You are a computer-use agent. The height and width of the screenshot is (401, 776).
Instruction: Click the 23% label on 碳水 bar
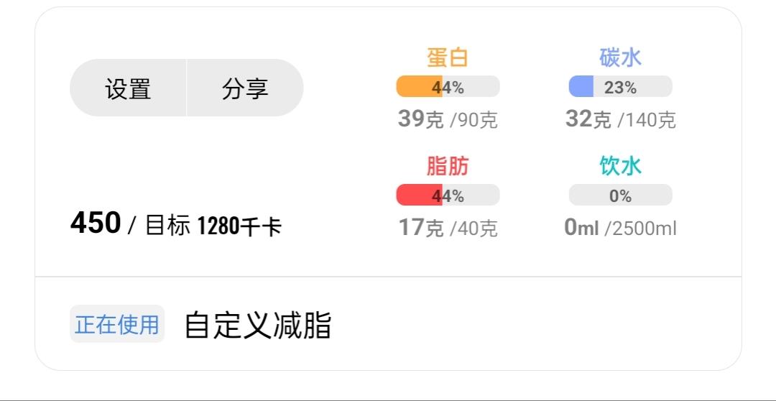620,88
